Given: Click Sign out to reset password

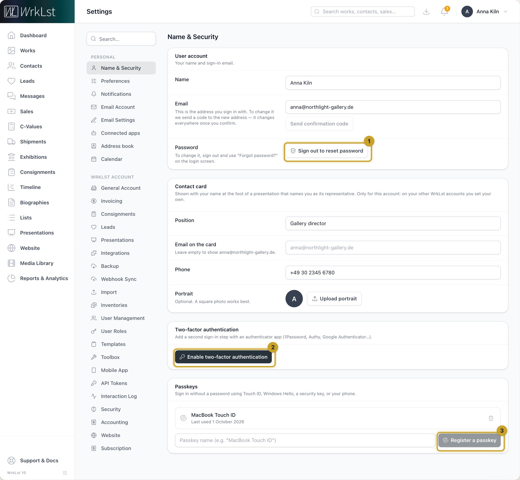Looking at the screenshot, I should click(327, 151).
